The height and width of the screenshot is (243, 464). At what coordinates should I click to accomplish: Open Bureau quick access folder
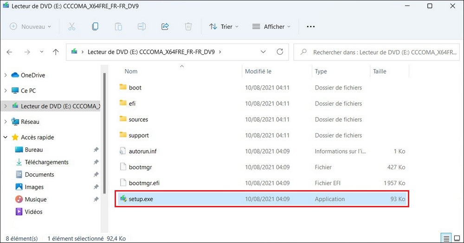(34, 150)
